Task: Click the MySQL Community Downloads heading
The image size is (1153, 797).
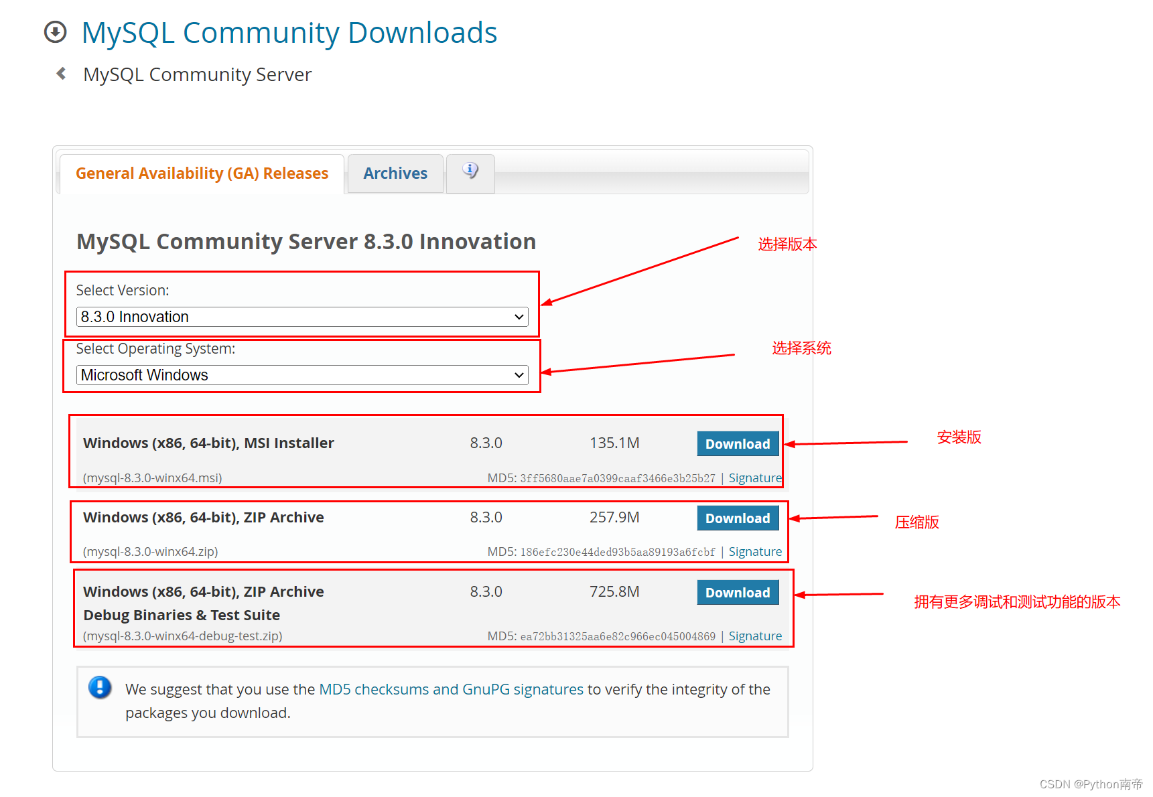Action: [x=289, y=33]
